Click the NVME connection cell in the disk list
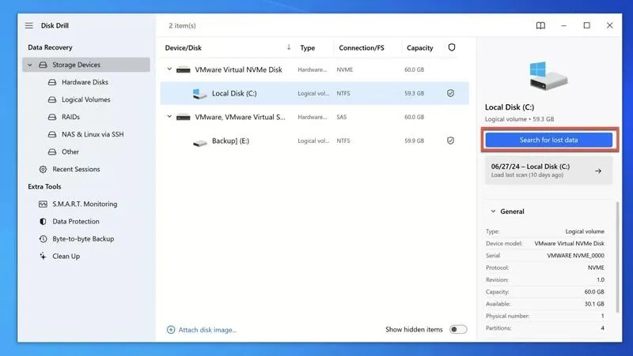633x356 pixels. [345, 69]
